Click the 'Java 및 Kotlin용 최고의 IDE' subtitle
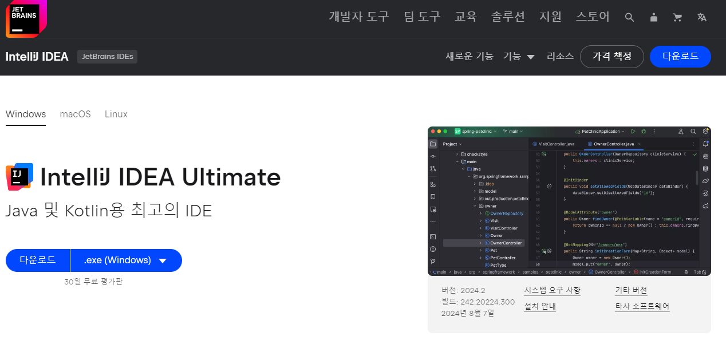This screenshot has width=726, height=340. point(109,211)
